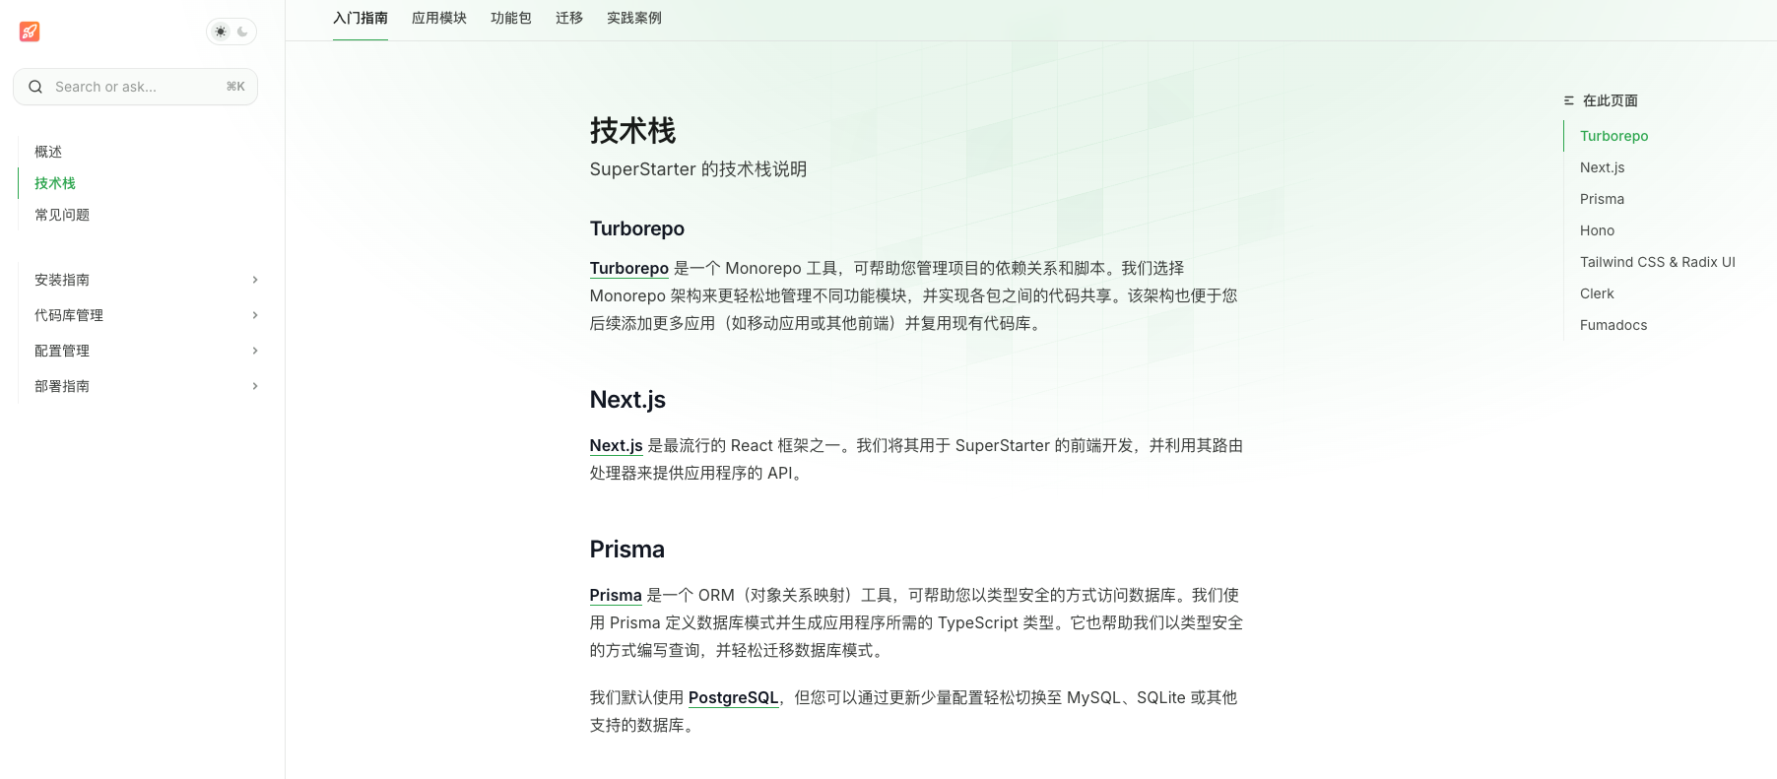Jump to Next.js in page outline
1777x779 pixels.
[1603, 167]
